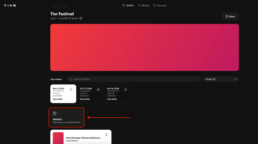Screen dimensions: 258x144
Task: Click into the Search Orders field
Action: [x=134, y=80]
